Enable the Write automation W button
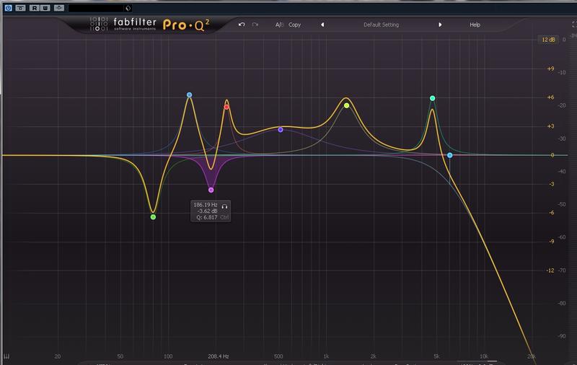577x365 pixels. click(x=45, y=8)
